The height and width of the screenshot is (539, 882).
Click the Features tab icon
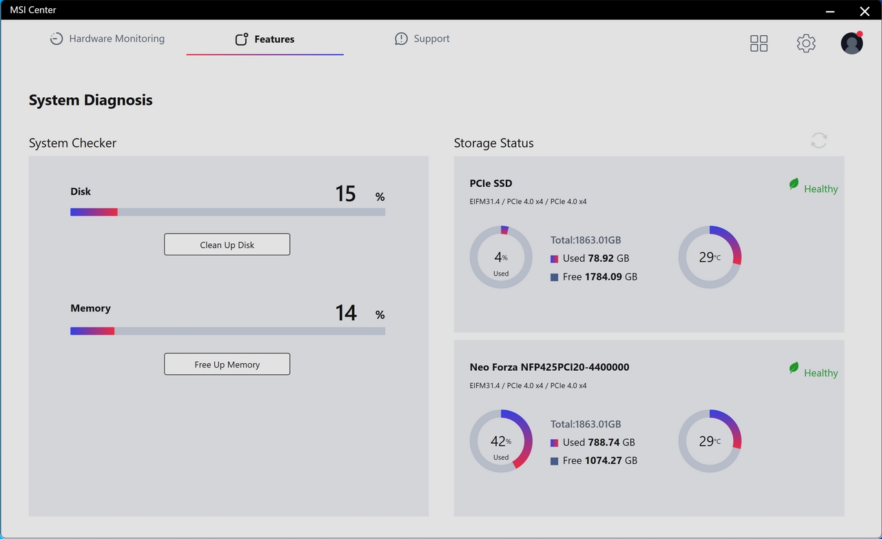pyautogui.click(x=241, y=39)
